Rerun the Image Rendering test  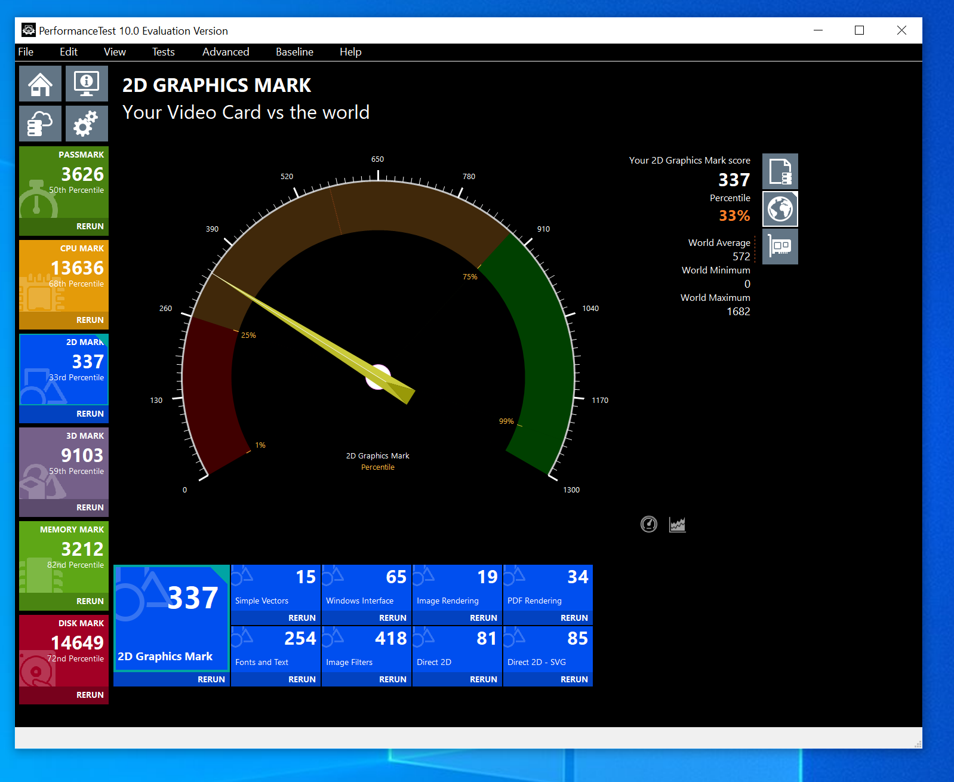pyautogui.click(x=484, y=618)
